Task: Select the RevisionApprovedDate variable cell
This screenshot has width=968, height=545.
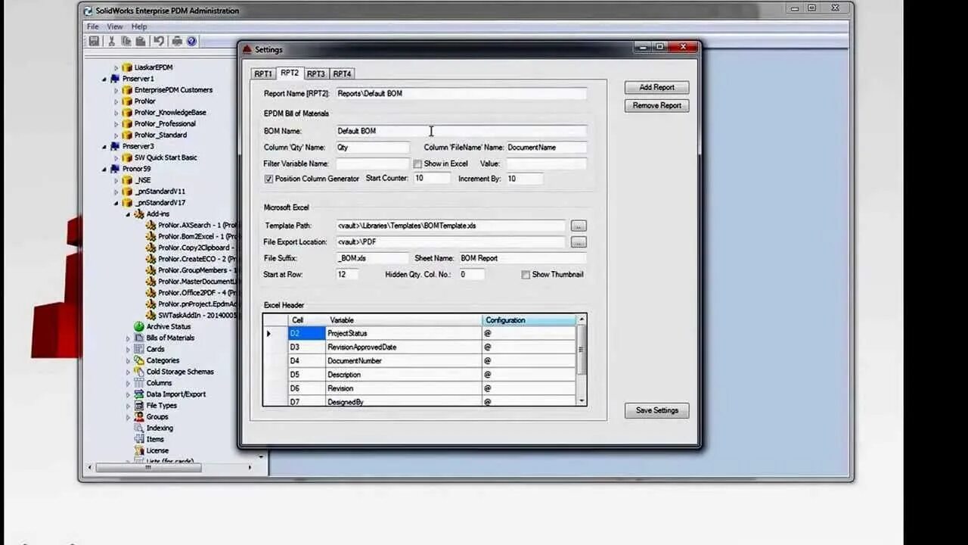Action: click(x=403, y=347)
